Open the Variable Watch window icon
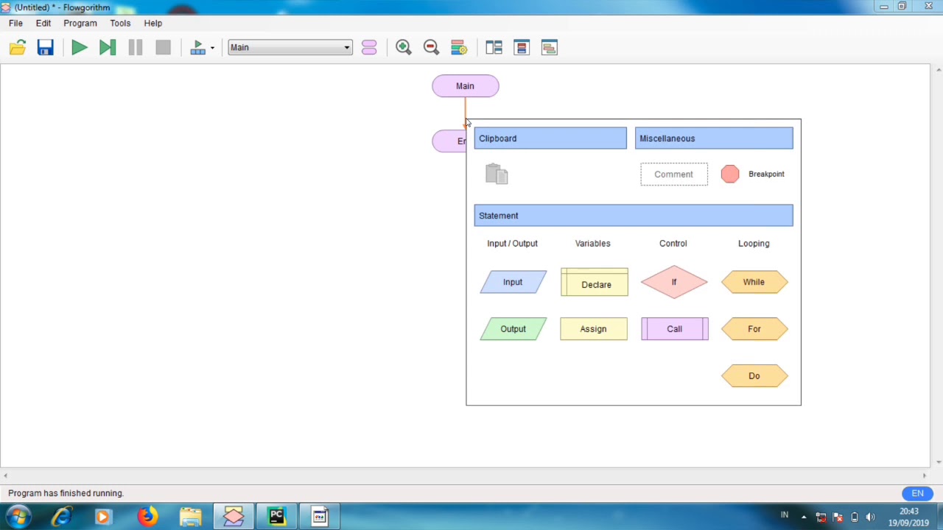Screen dimensions: 943x530 tap(522, 48)
